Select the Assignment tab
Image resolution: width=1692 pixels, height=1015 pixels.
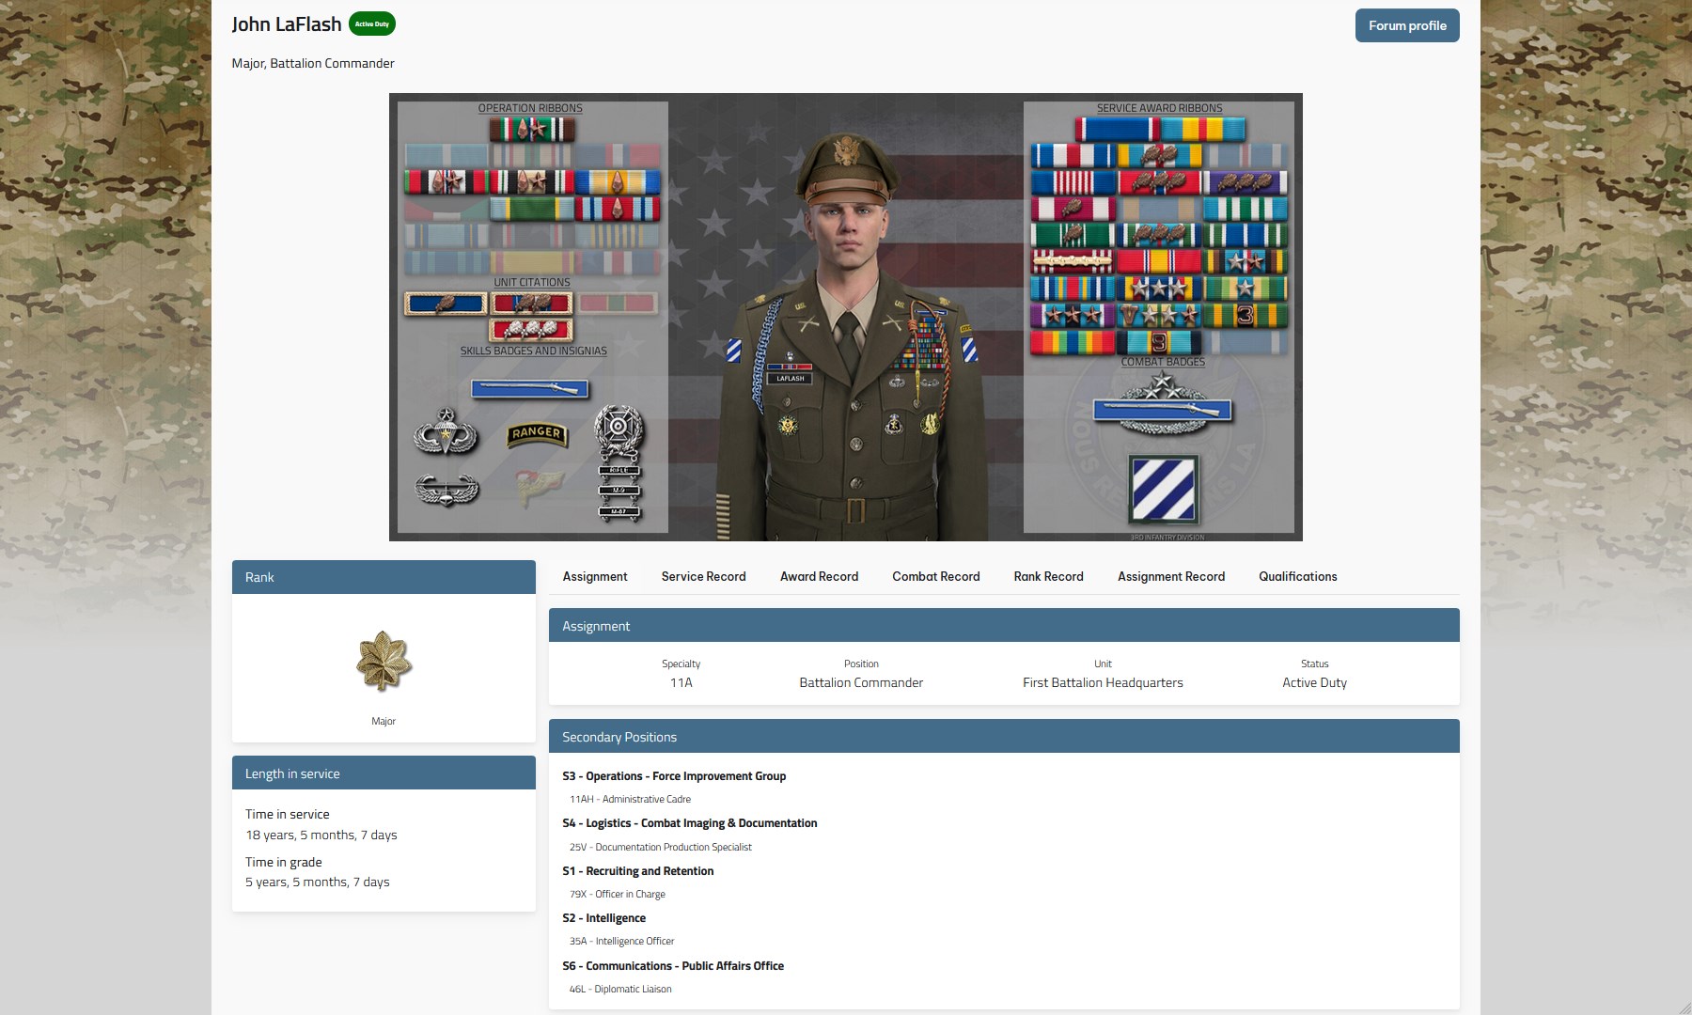click(x=595, y=576)
